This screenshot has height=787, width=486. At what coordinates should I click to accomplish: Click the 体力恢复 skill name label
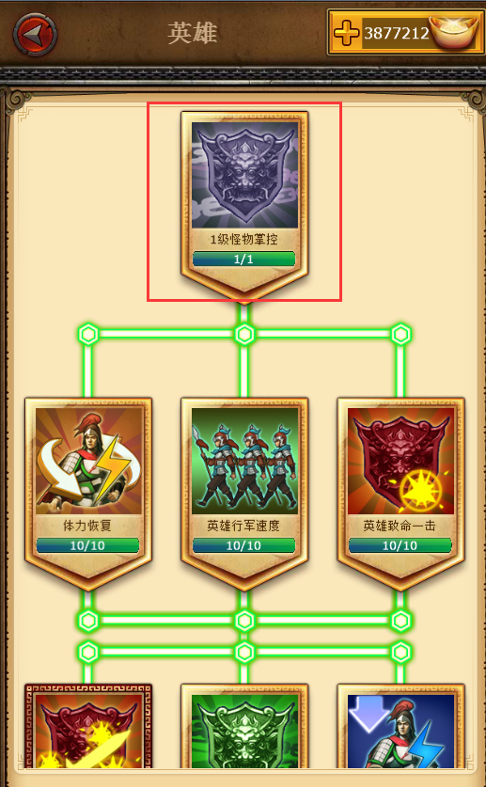[87, 526]
